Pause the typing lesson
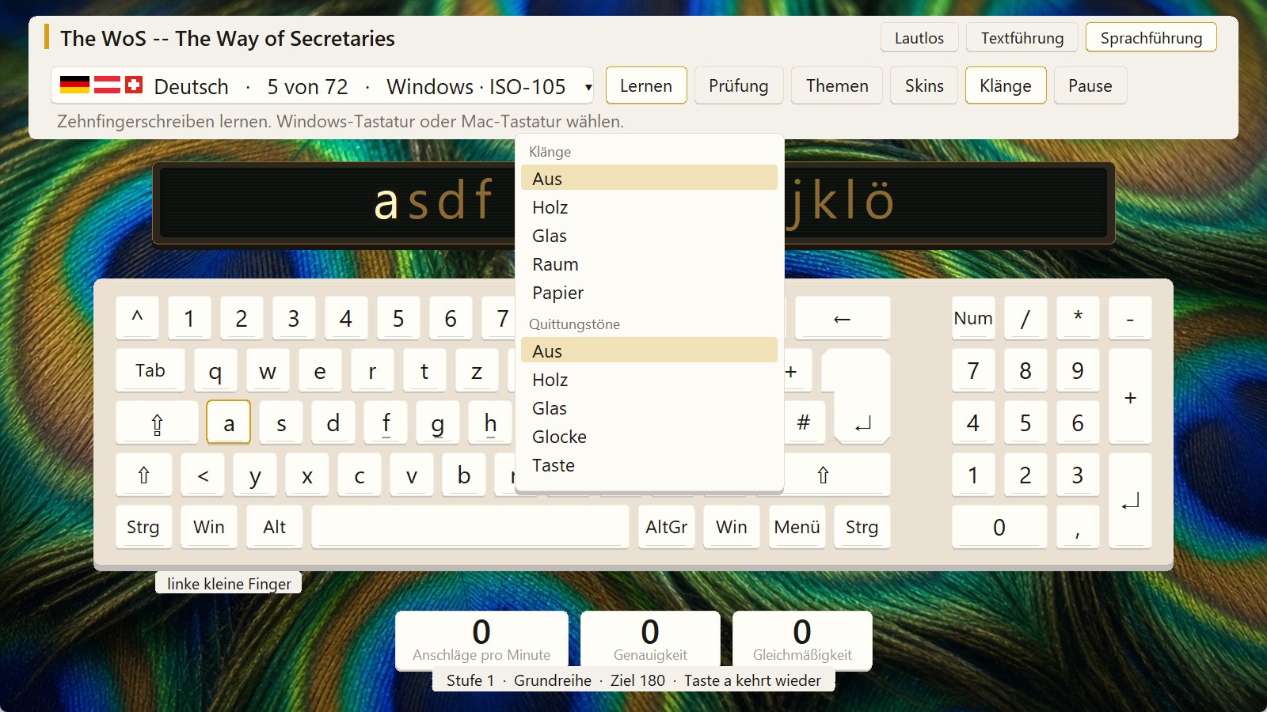 pos(1090,85)
